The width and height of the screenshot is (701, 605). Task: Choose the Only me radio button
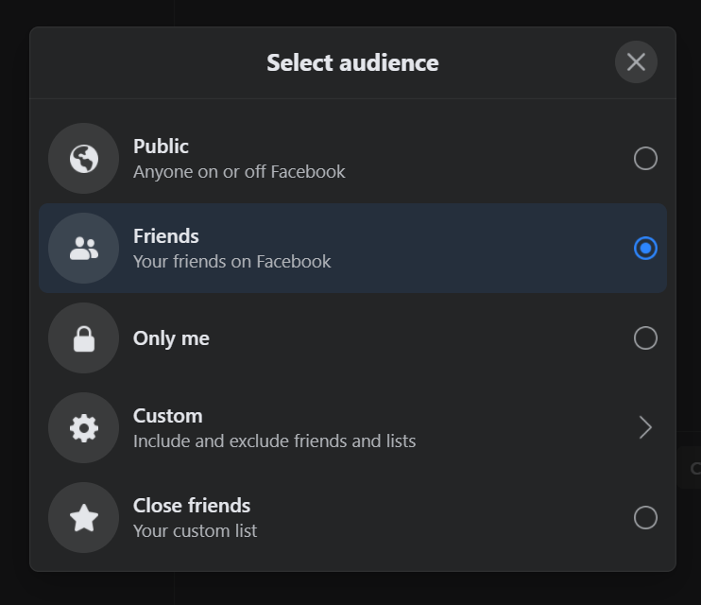point(645,338)
